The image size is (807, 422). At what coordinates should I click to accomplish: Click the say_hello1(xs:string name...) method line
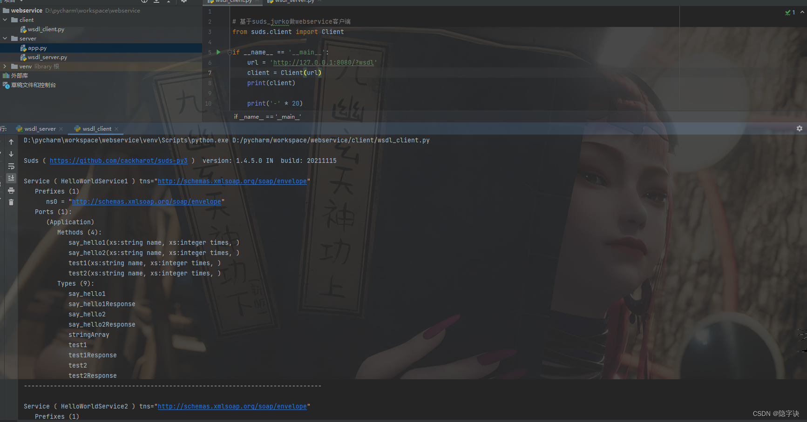pyautogui.click(x=154, y=242)
